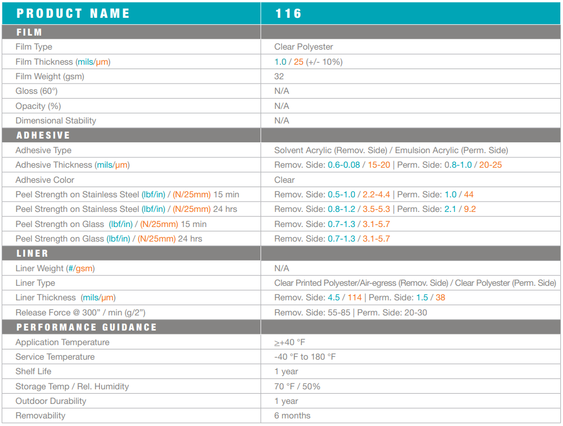
Task: Click the 'ADHESIVE' section heading
Action: pyautogui.click(x=43, y=135)
